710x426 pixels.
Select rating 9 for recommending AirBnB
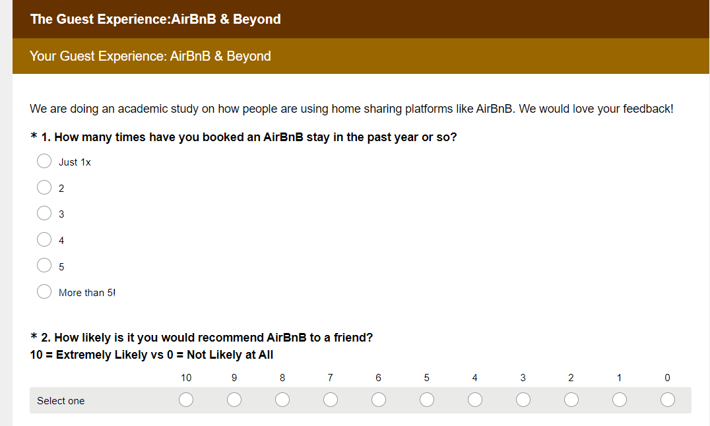[234, 400]
